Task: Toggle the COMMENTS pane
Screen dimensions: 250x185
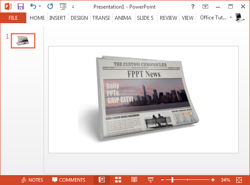Action: 69,180
